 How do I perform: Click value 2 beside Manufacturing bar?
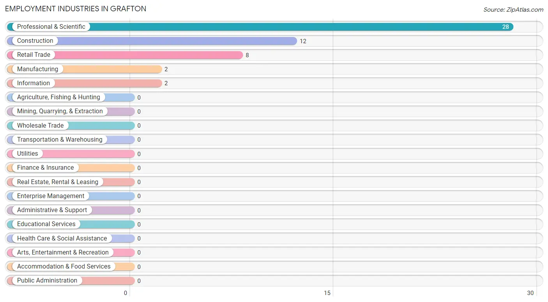coord(166,69)
